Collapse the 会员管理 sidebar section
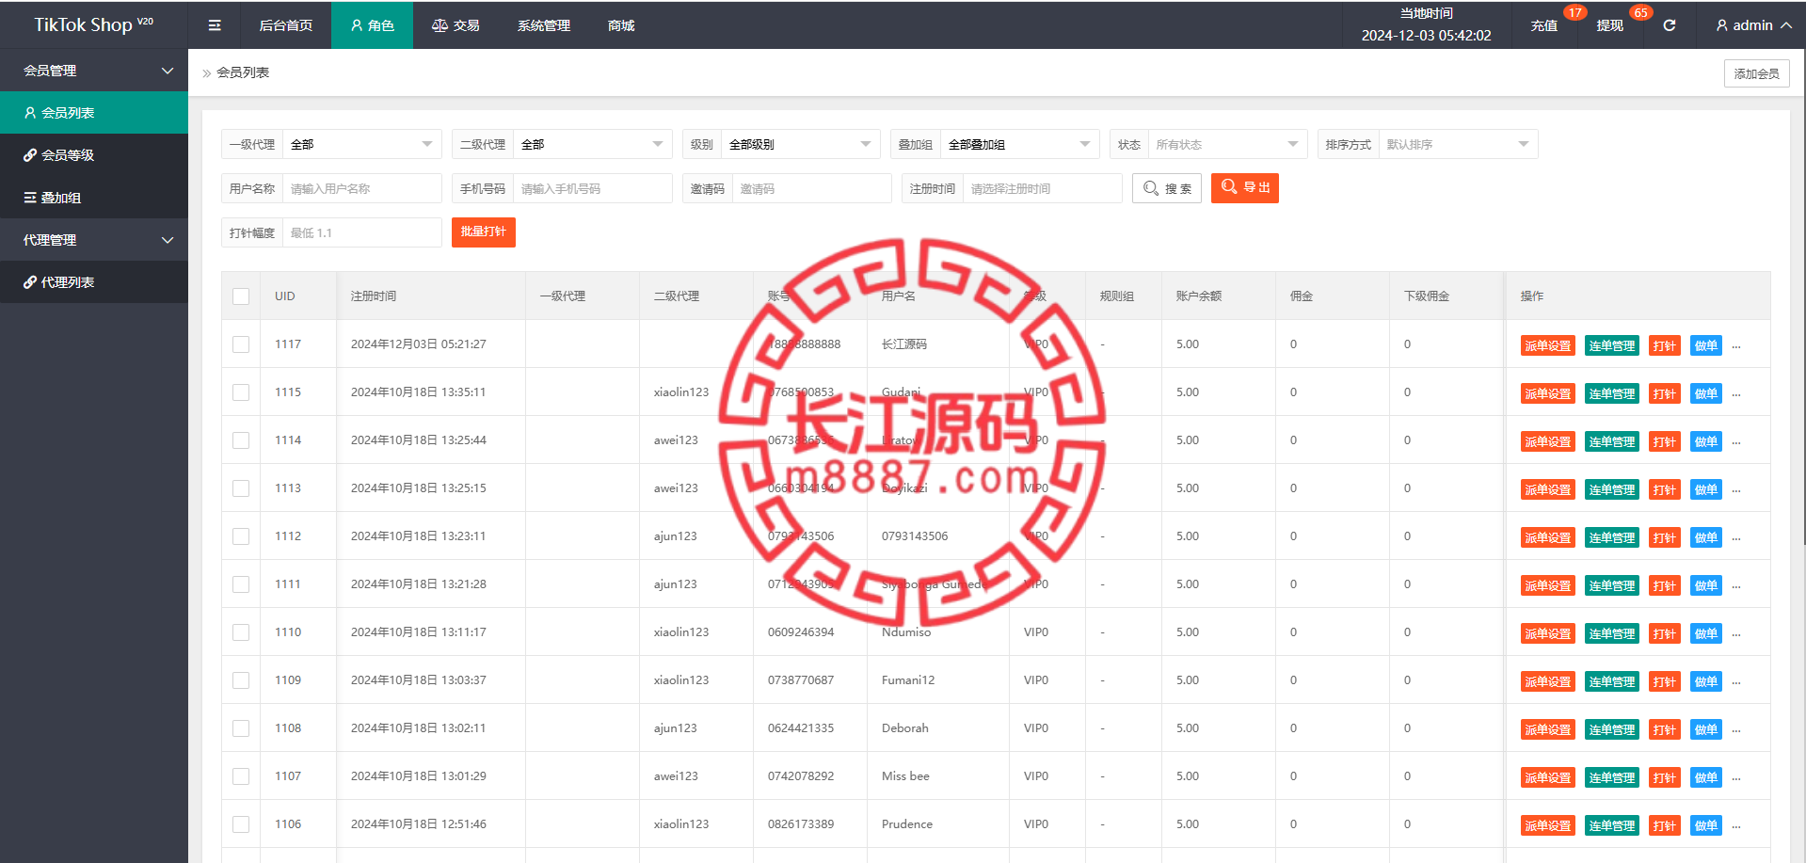The image size is (1806, 863). 94,71
